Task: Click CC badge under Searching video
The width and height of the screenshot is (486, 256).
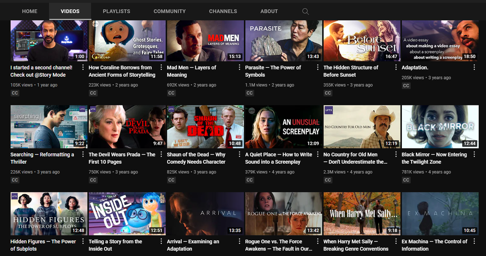Action: tap(15, 180)
